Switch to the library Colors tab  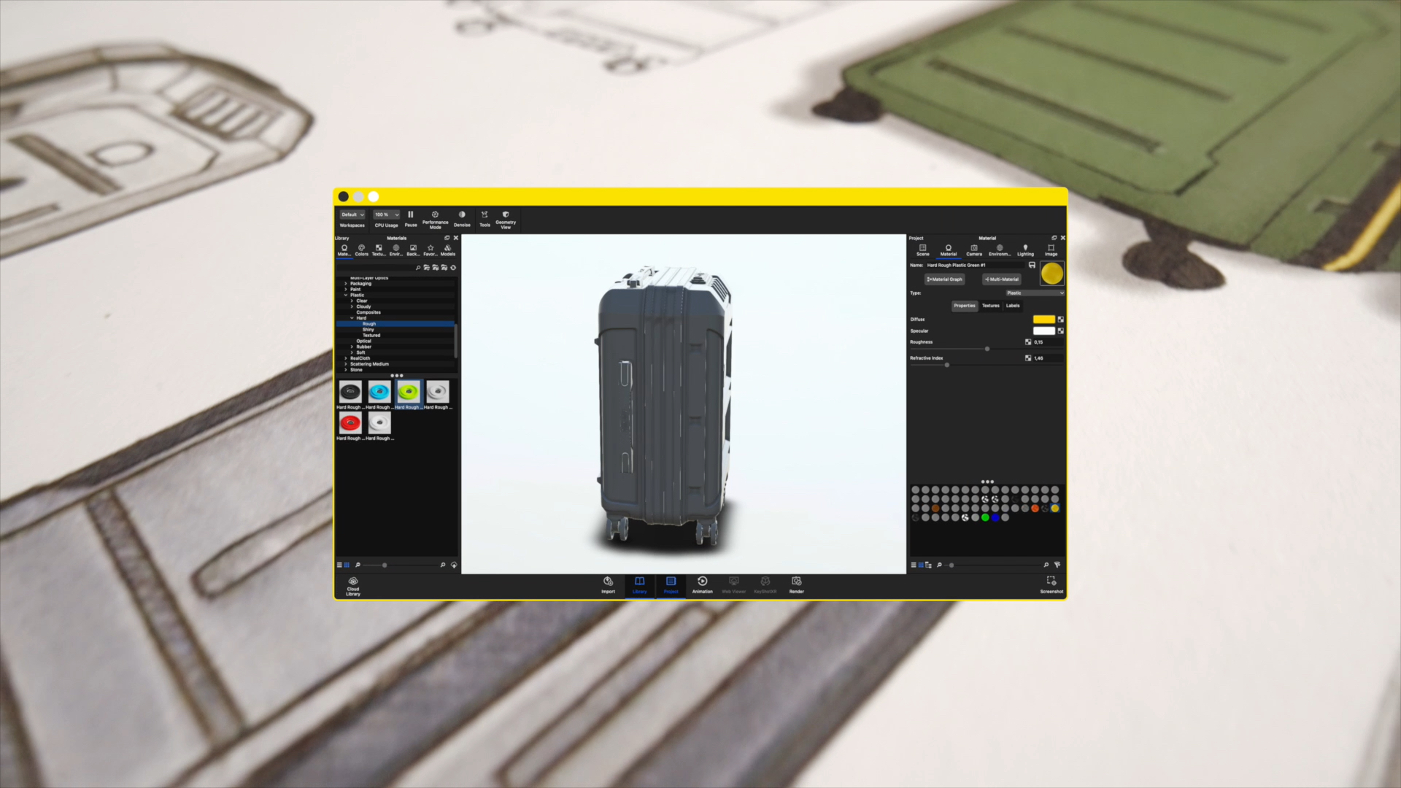click(x=361, y=250)
